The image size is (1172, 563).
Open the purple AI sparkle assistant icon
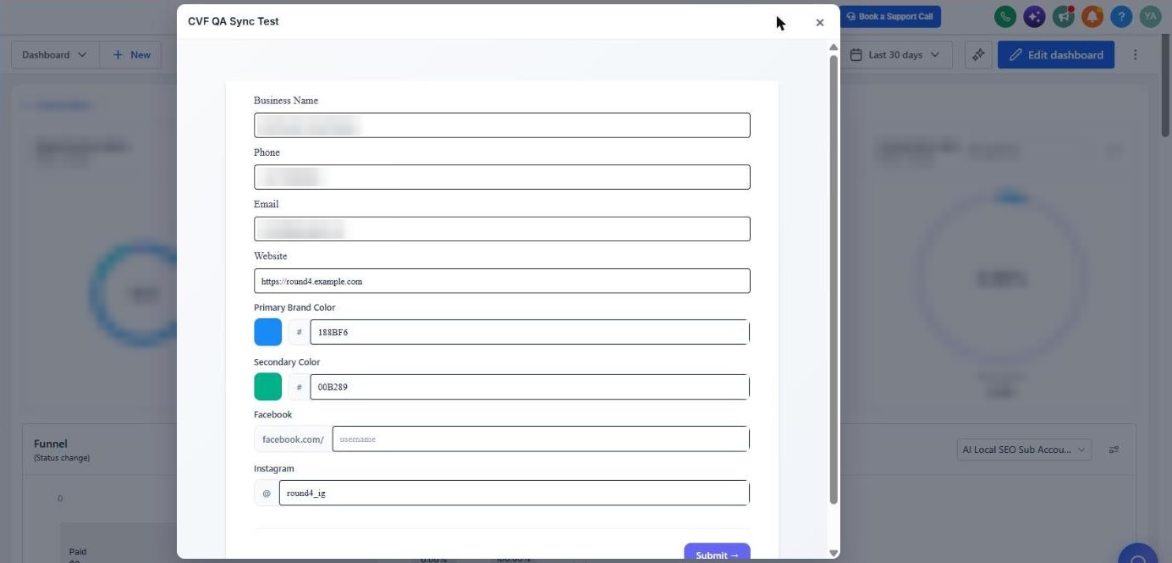(1034, 16)
